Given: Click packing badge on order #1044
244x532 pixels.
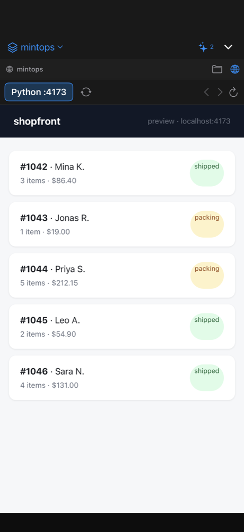Looking at the screenshot, I should click(x=207, y=276).
